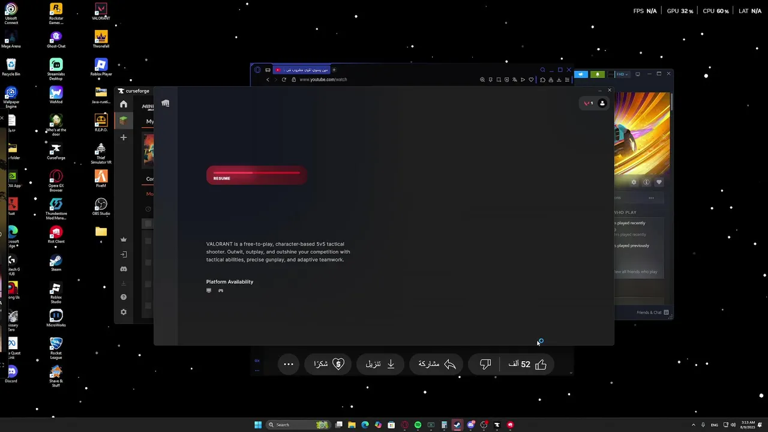Click the Opera GX extensions cube icon
The height and width of the screenshot is (432, 768).
542,79
